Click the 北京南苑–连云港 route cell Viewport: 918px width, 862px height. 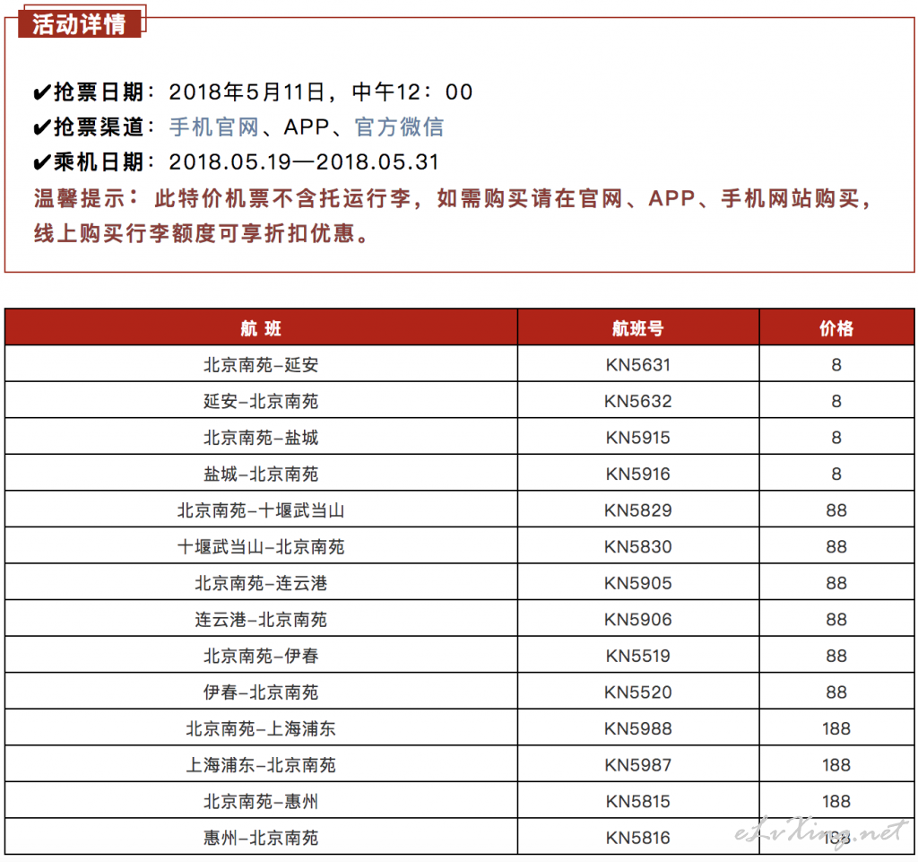click(x=261, y=583)
